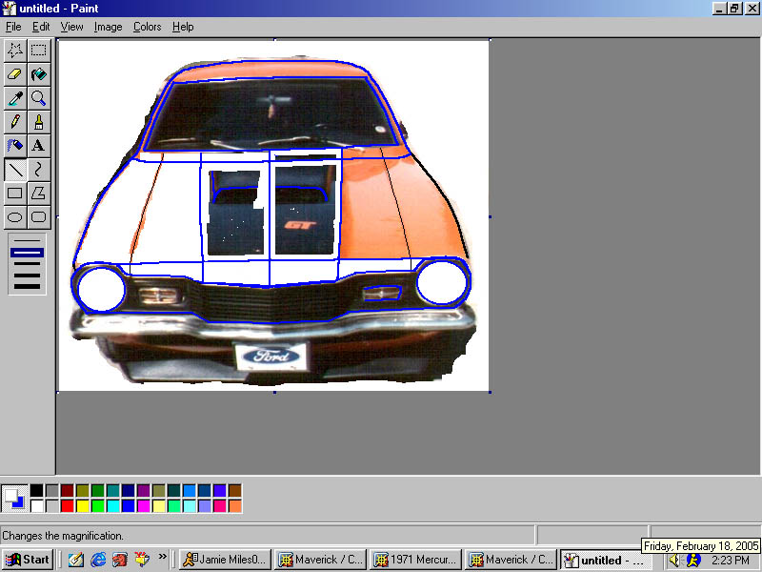Open the View menu
This screenshot has height=572, width=762.
(x=72, y=27)
